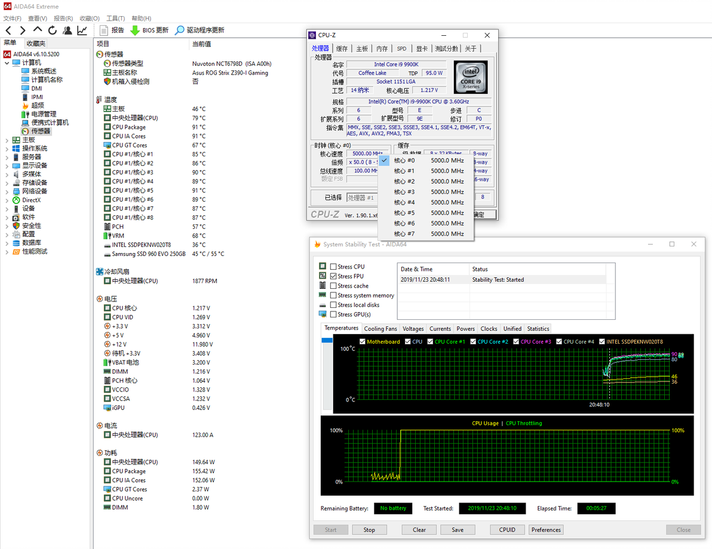Switch to the 收藏夹 favorites tab
Viewport: 712px width, 549px height.
click(x=35, y=44)
